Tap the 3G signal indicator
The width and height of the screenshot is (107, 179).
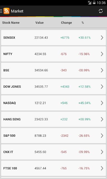[90, 3]
